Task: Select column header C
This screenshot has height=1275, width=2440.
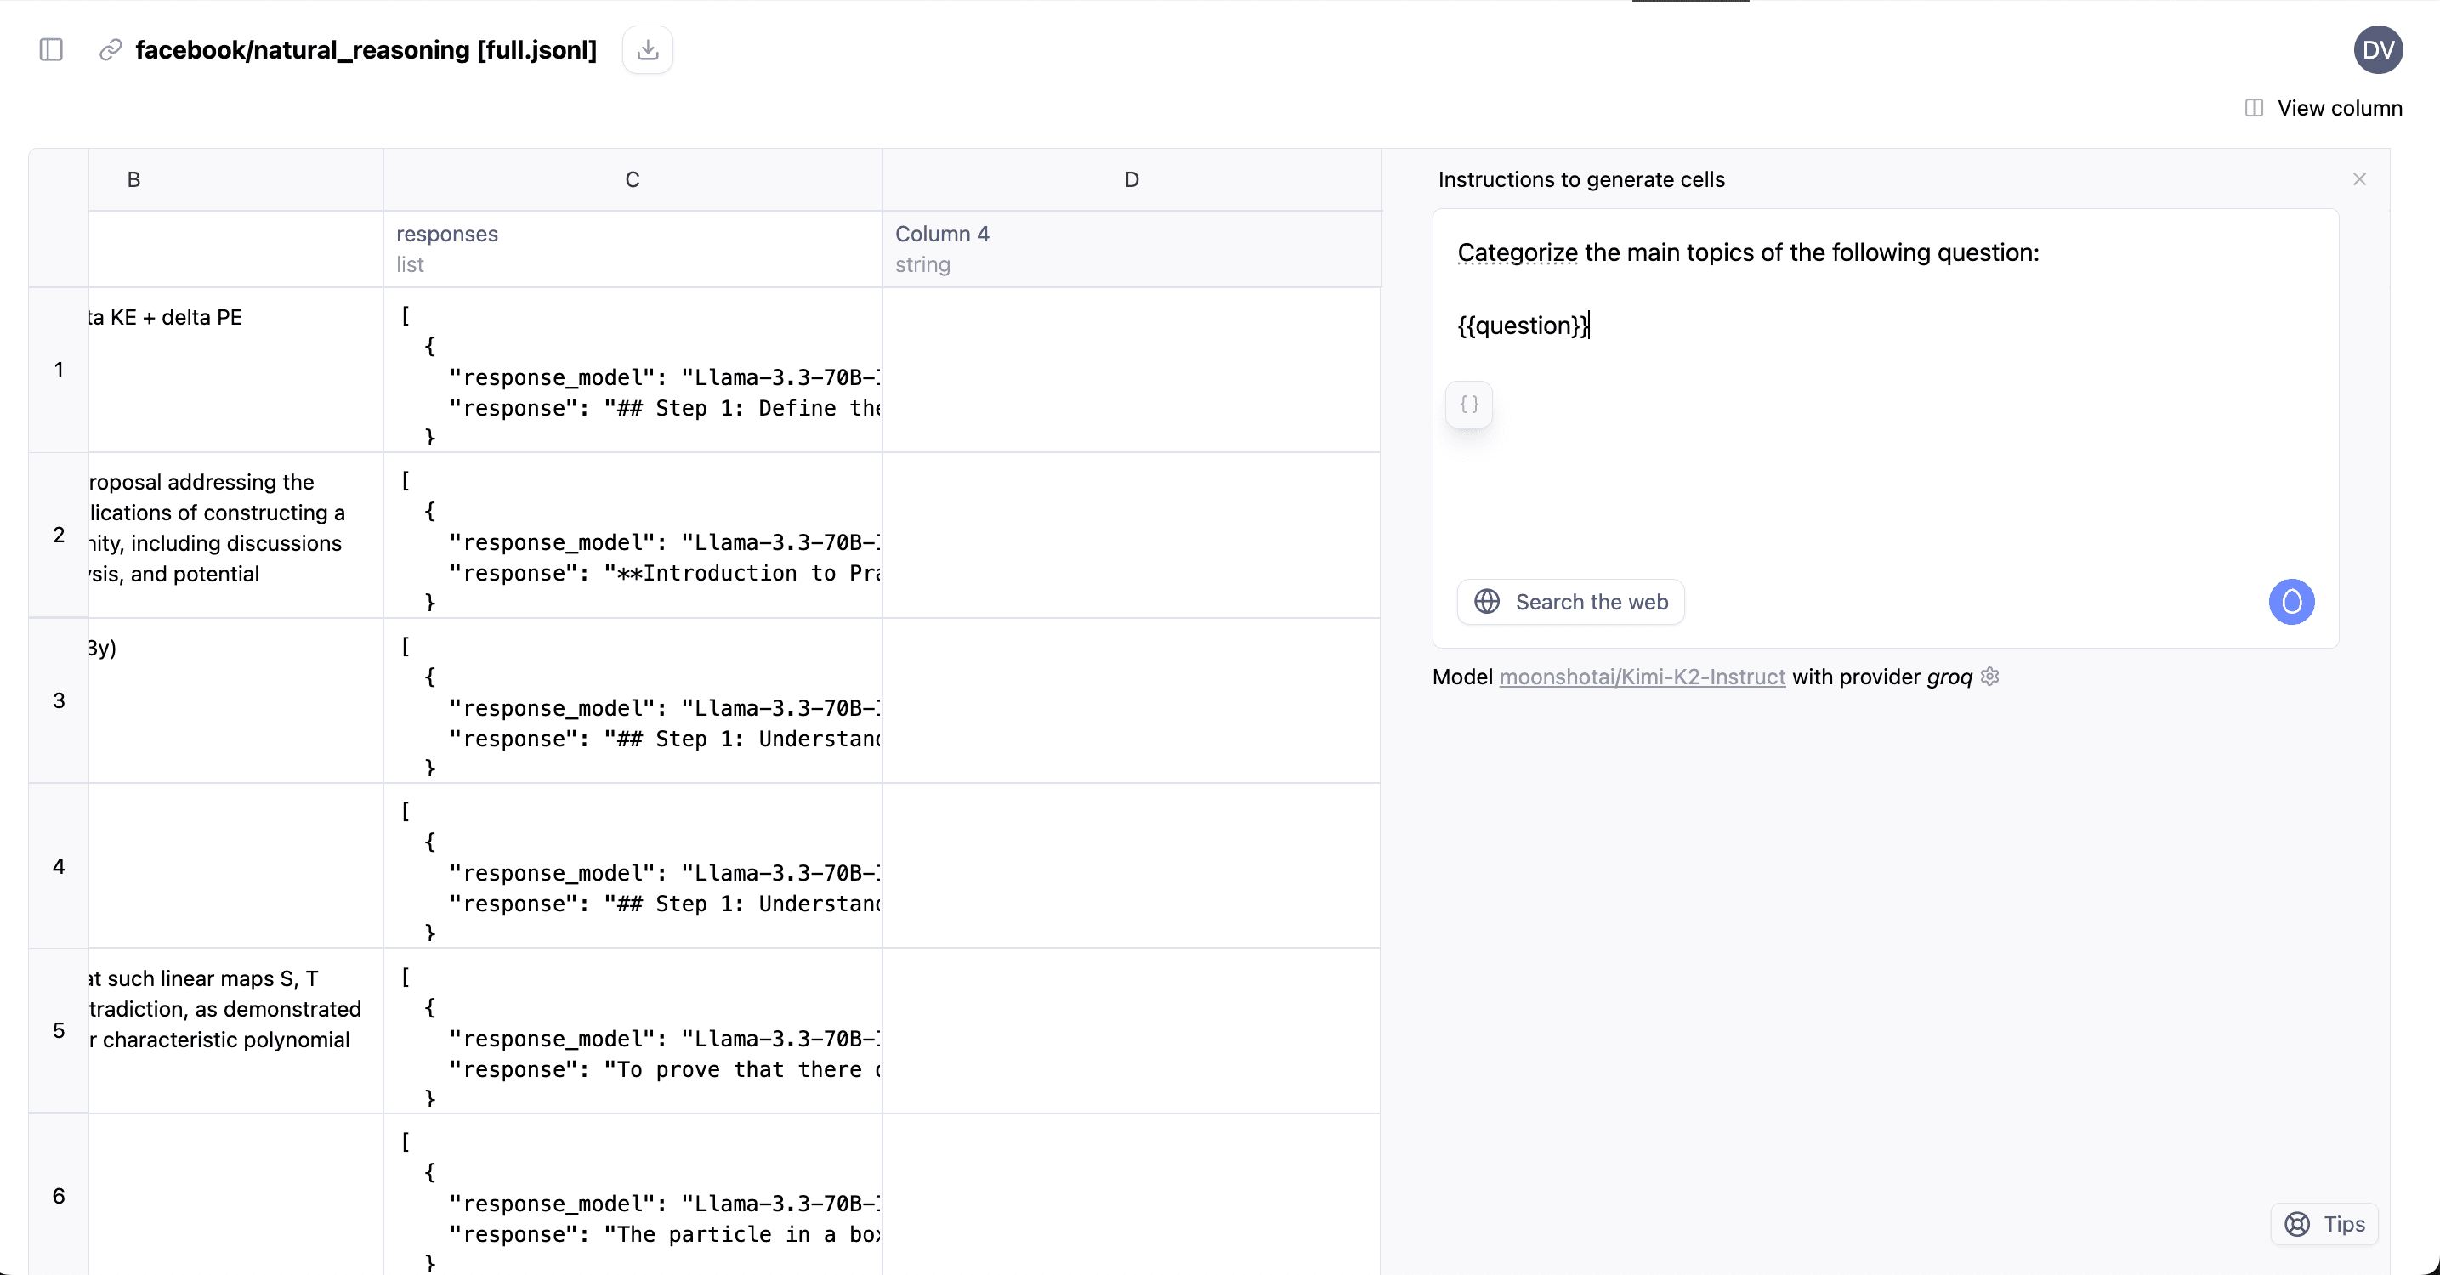Action: [x=633, y=179]
